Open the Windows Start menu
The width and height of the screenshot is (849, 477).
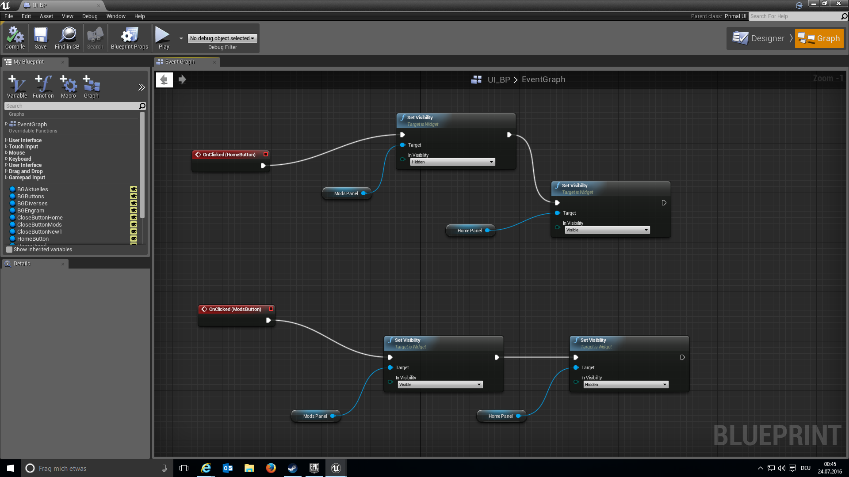pos(11,468)
